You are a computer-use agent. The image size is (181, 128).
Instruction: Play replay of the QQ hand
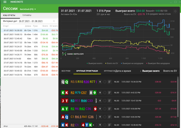coord(105,82)
